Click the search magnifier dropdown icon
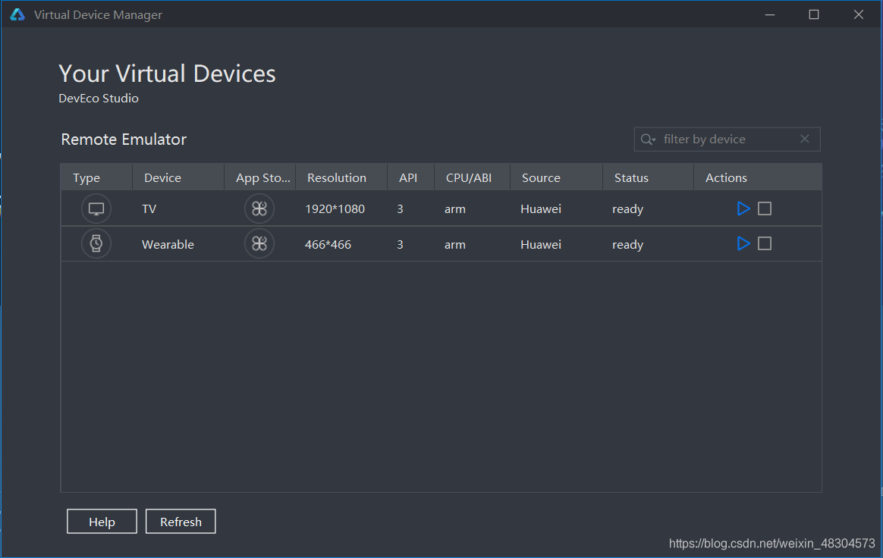This screenshot has width=883, height=558. point(648,139)
